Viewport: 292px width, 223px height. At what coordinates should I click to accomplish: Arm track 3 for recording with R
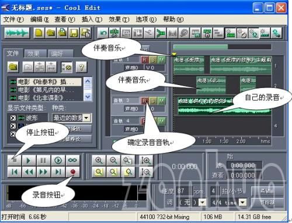[x=144, y=101]
